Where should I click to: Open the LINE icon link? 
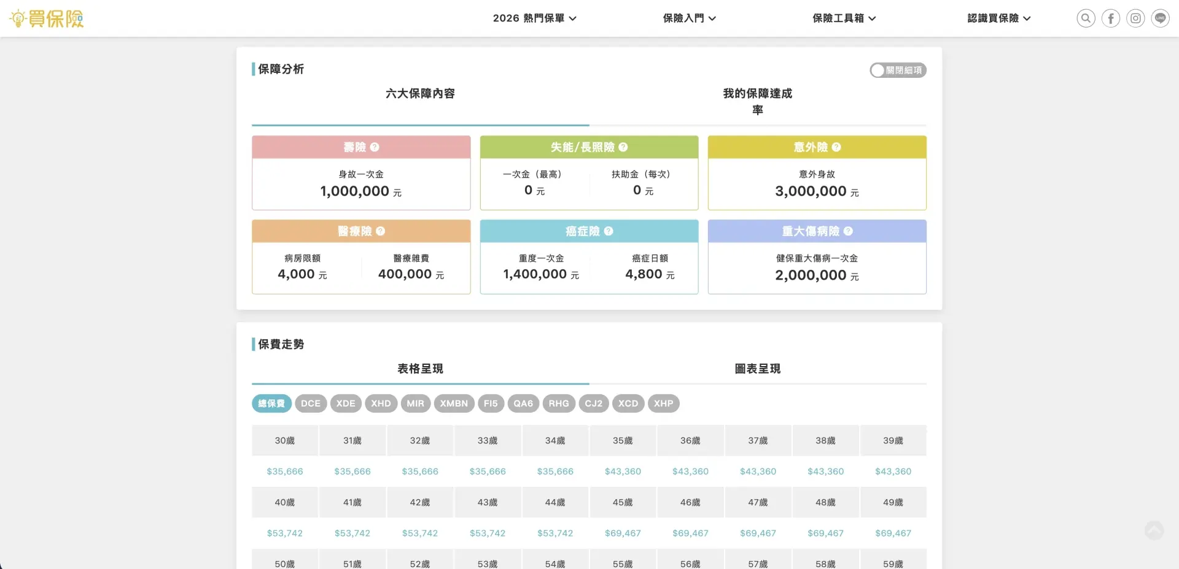1160,18
